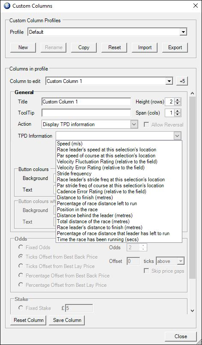The image size is (202, 345).
Task: Click the Bet Angel app icon in title bar
Action: [6, 6]
